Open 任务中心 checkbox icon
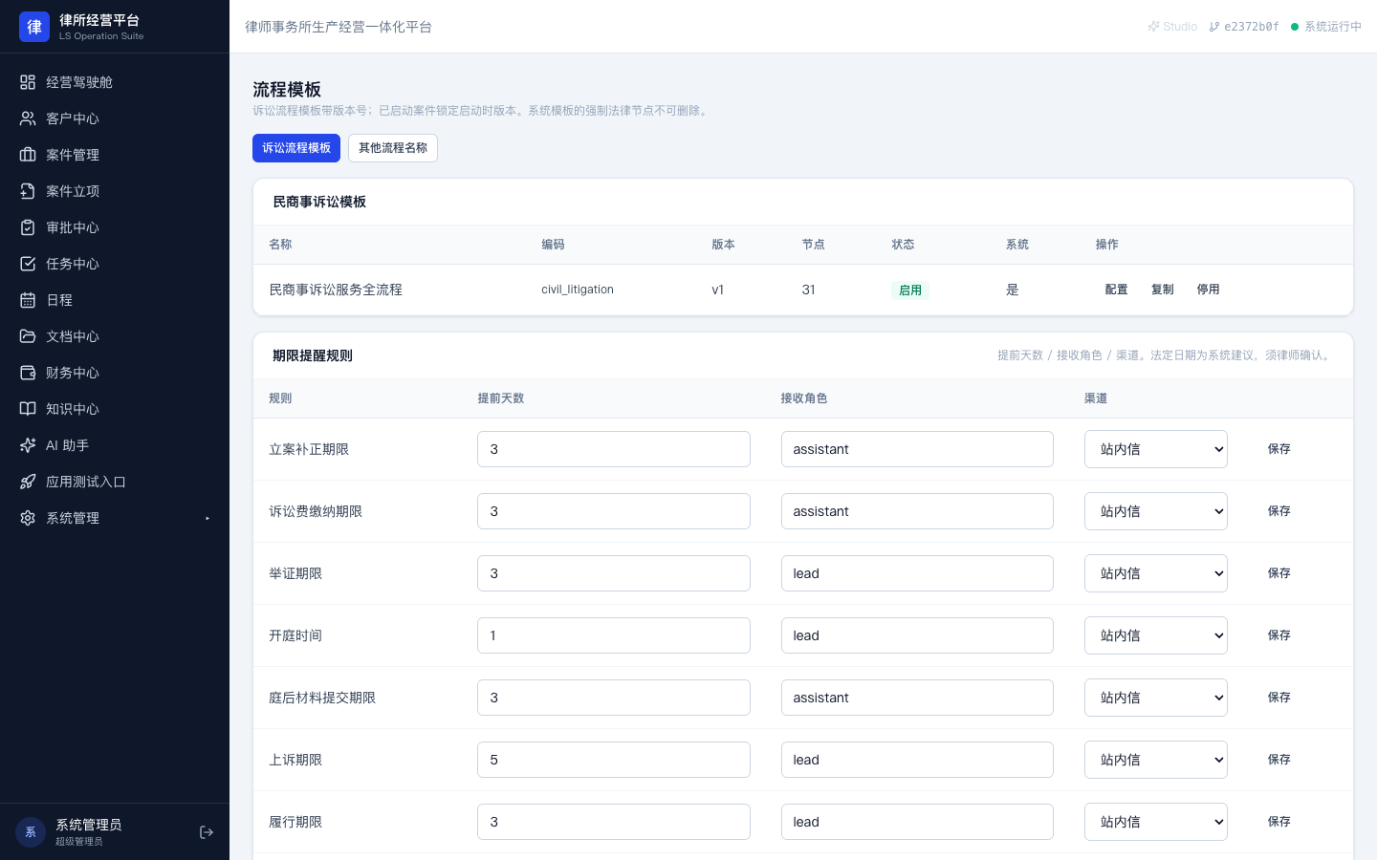 coord(28,264)
